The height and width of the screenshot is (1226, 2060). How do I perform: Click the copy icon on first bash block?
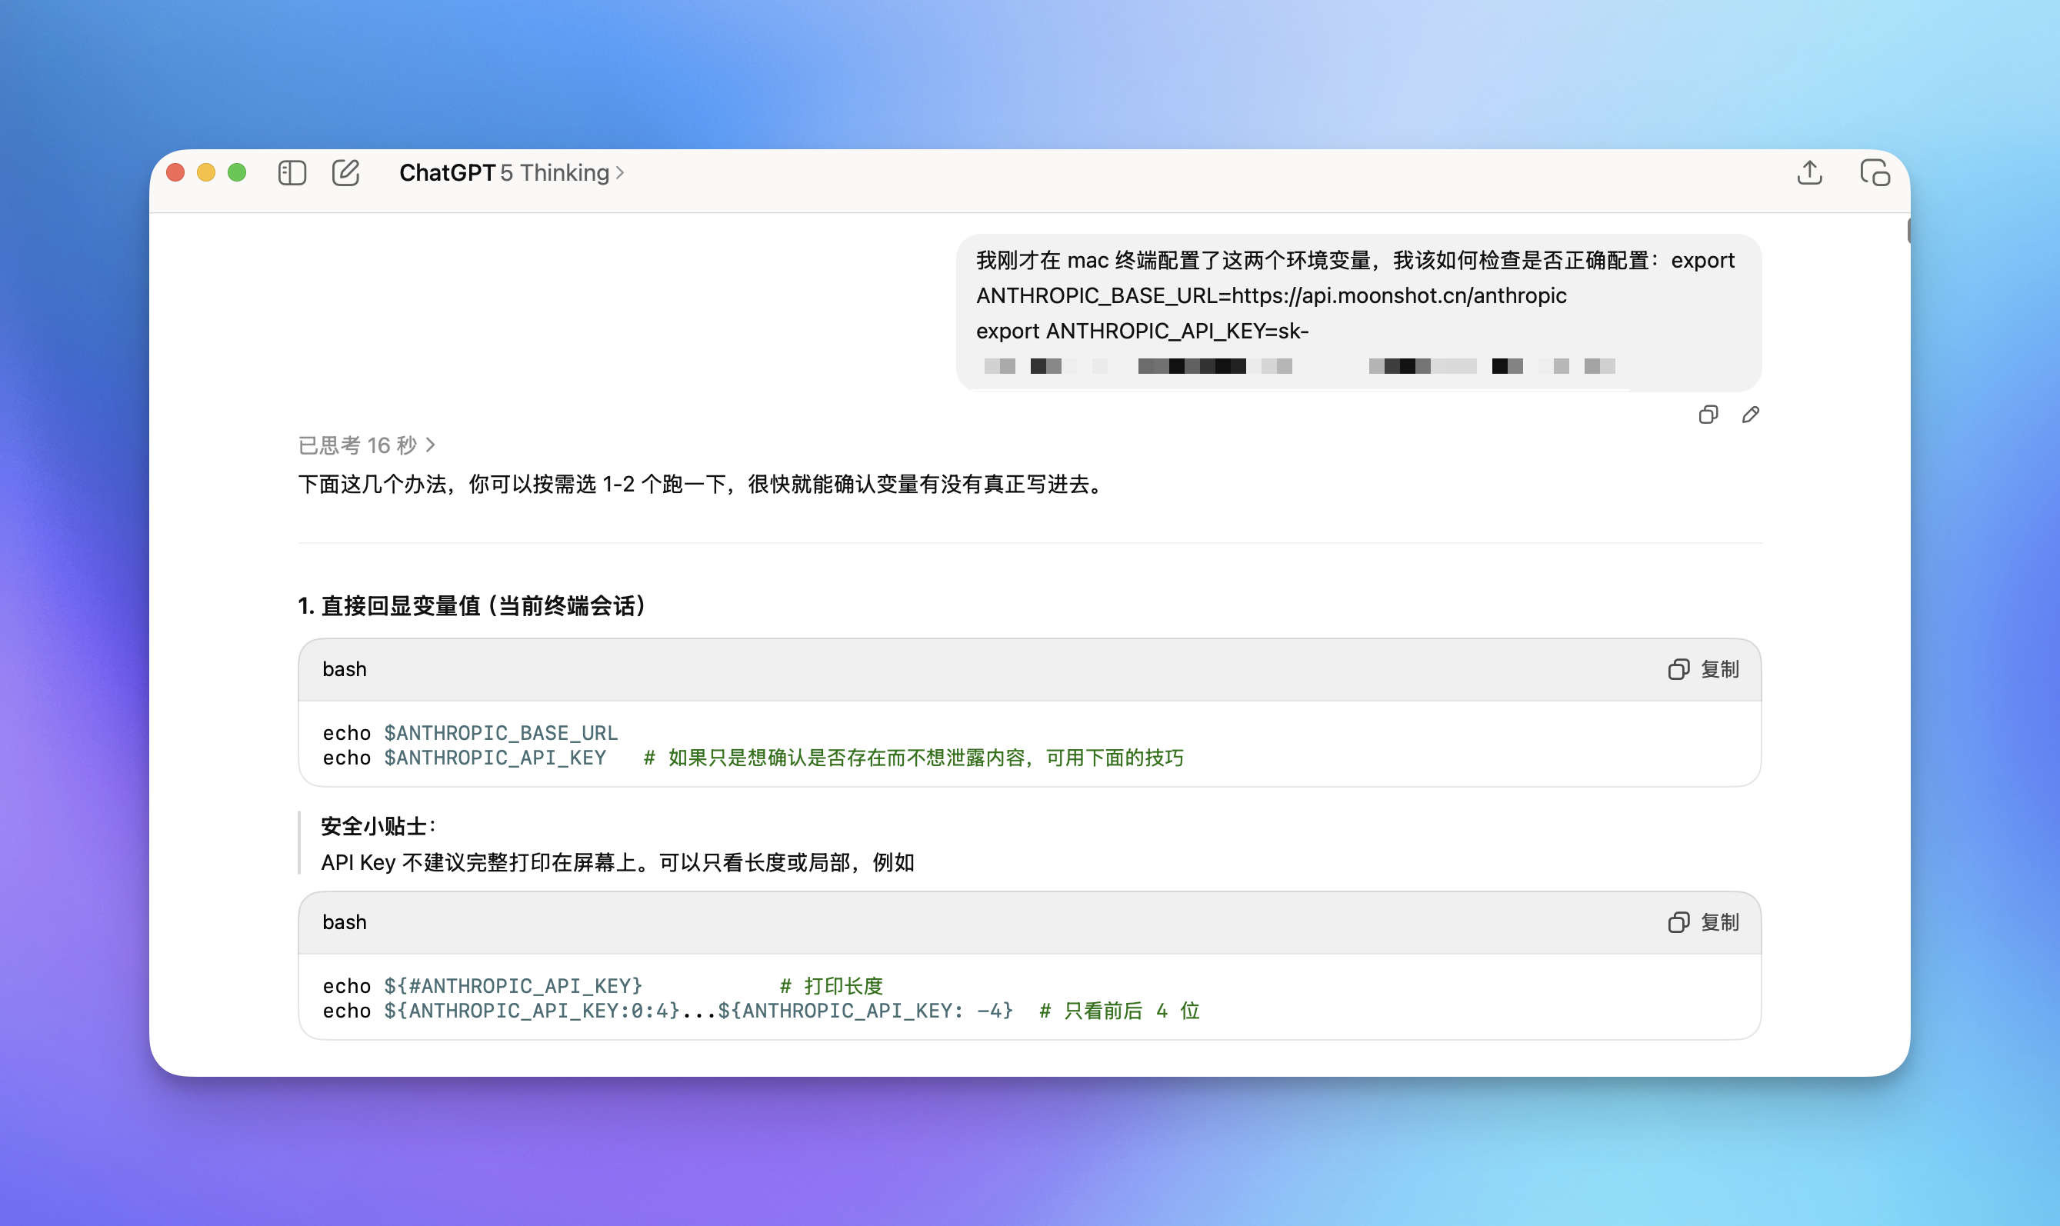(x=1678, y=669)
